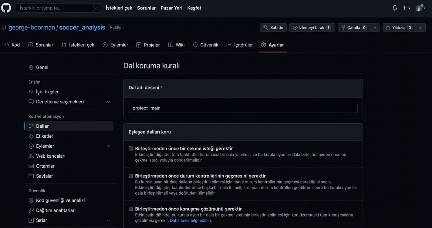Click the Dal adı deseni input field

pos(243,108)
